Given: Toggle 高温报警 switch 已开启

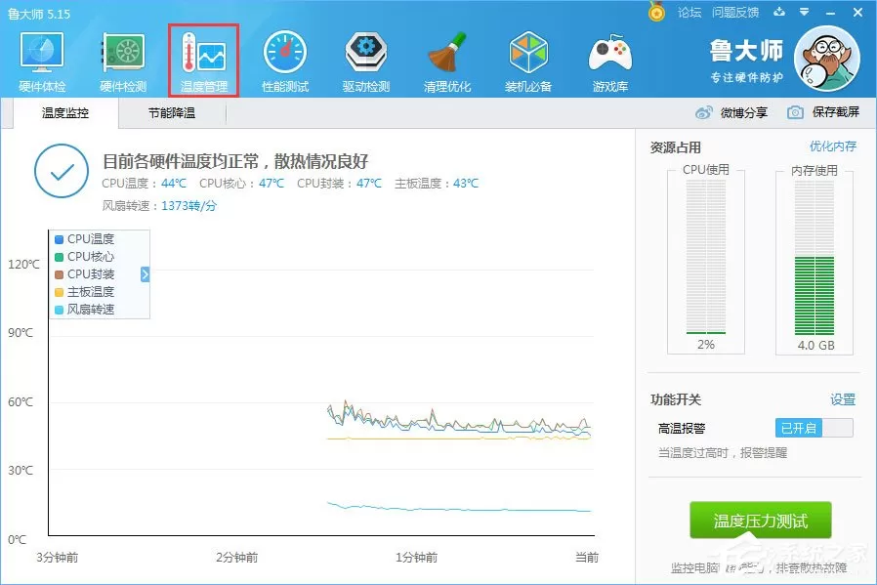Looking at the screenshot, I should pos(814,428).
